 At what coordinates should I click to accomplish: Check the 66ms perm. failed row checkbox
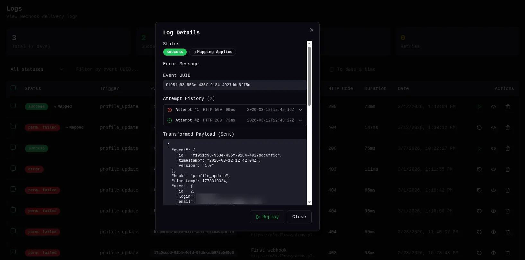coord(13,189)
